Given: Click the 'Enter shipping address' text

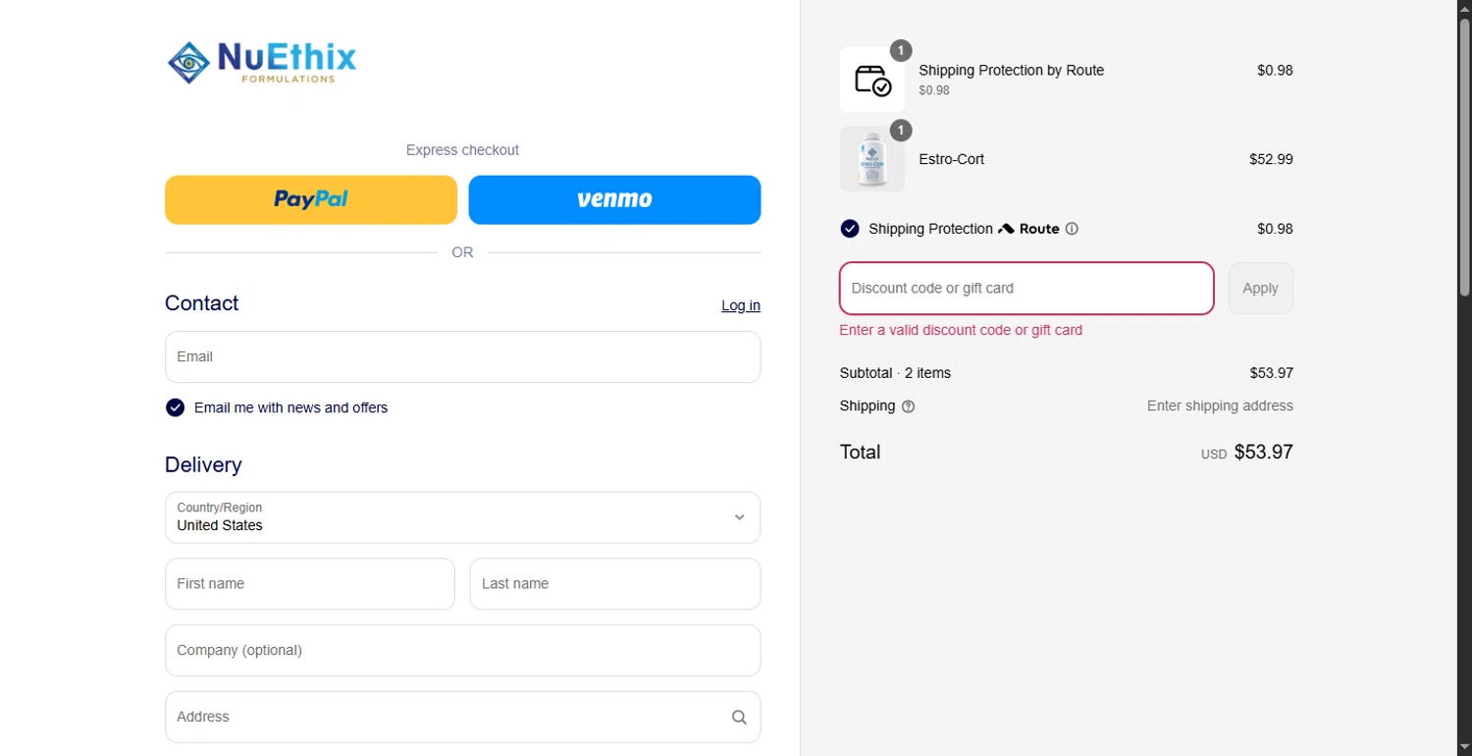Looking at the screenshot, I should click(1220, 406).
